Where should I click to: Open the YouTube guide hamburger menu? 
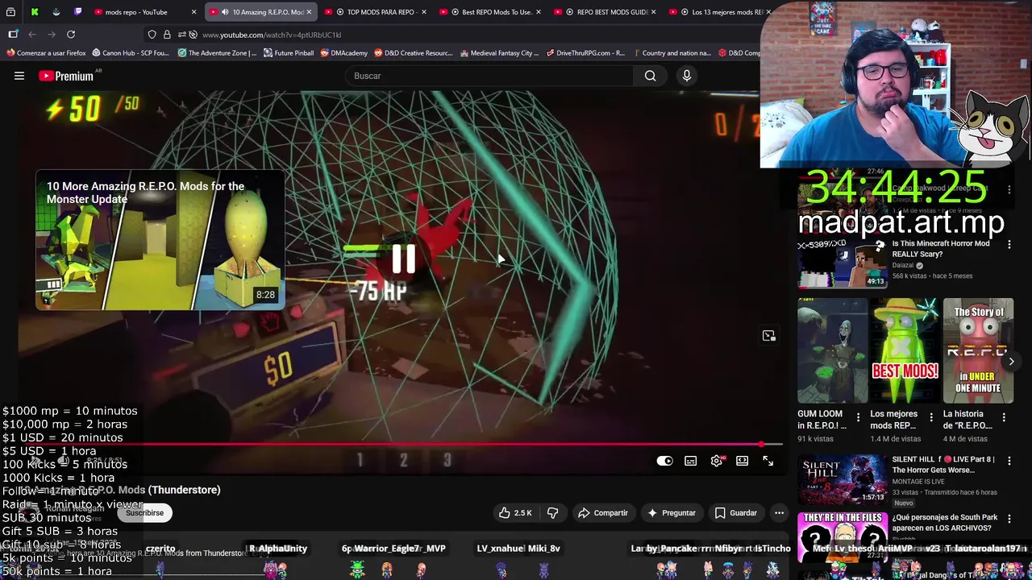pos(19,76)
